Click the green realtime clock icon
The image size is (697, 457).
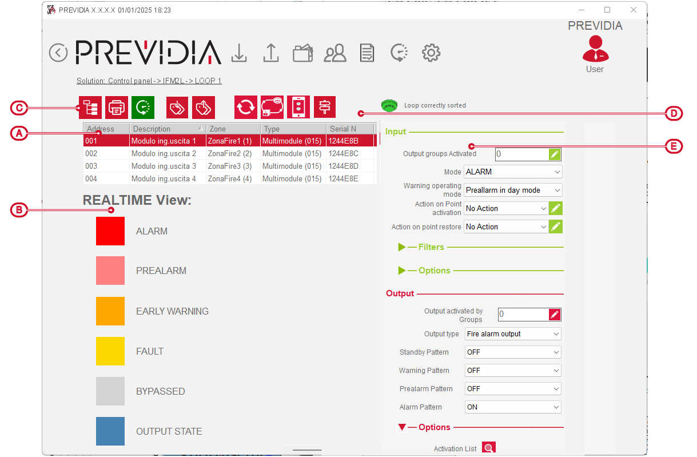(143, 107)
